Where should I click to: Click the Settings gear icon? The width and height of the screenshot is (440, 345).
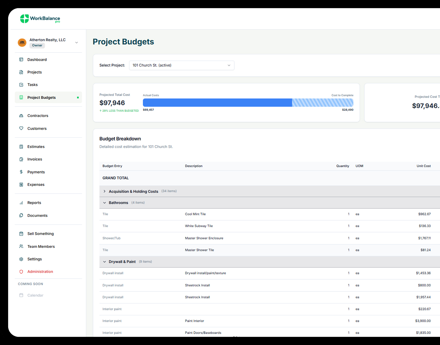pos(21,259)
